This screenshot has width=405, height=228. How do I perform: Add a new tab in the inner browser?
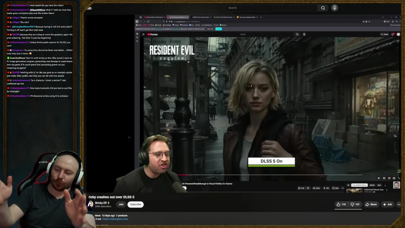(x=261, y=17)
